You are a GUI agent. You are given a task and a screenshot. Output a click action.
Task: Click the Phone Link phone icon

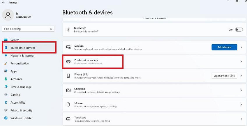pyautogui.click(x=68, y=76)
